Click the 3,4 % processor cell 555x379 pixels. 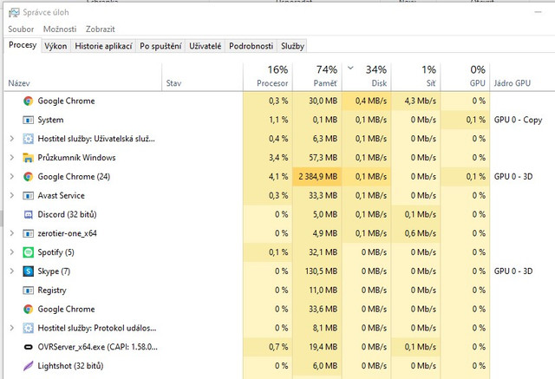point(268,158)
